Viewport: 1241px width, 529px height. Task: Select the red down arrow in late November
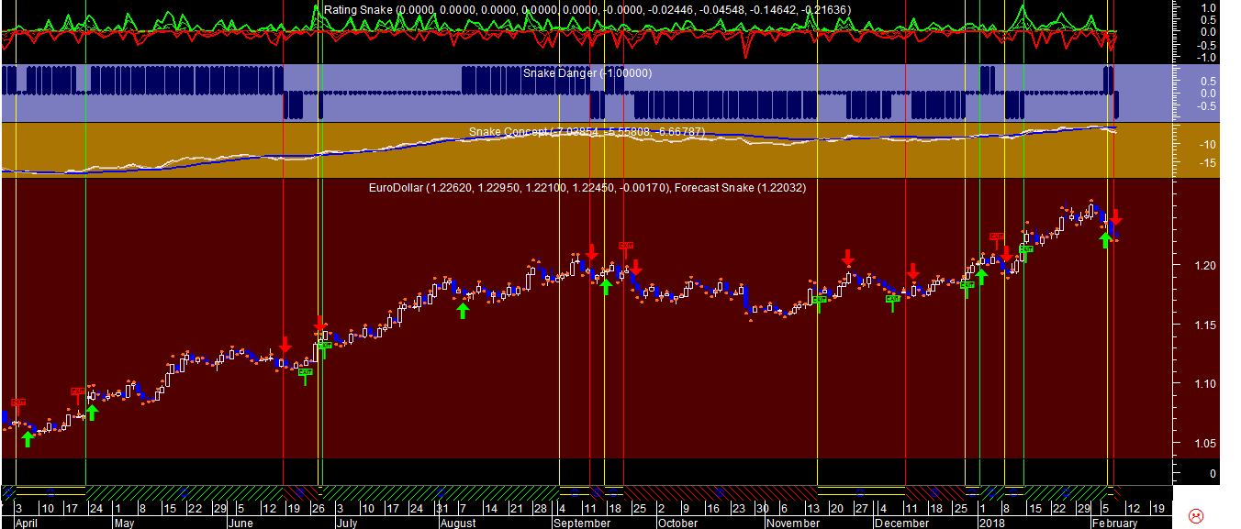tap(848, 258)
